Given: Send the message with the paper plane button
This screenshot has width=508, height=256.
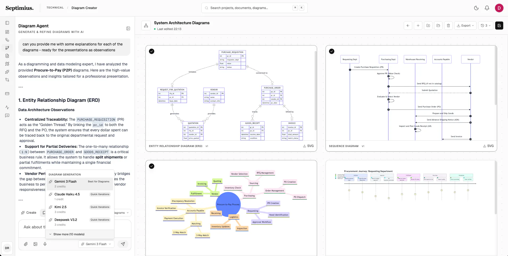Looking at the screenshot, I should click(123, 244).
